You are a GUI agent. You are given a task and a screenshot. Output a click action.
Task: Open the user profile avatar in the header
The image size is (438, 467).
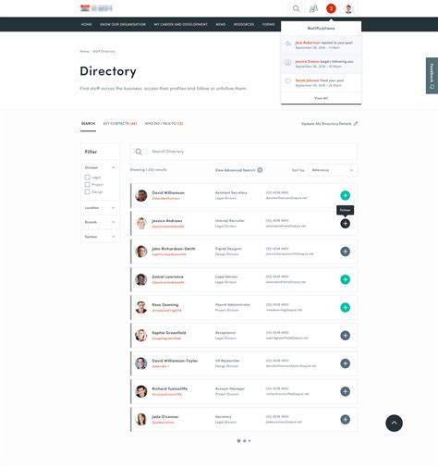pyautogui.click(x=348, y=8)
